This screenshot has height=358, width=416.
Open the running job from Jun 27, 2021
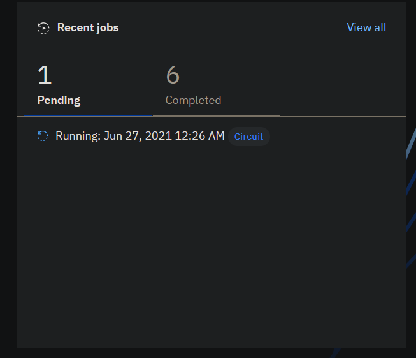tap(140, 136)
